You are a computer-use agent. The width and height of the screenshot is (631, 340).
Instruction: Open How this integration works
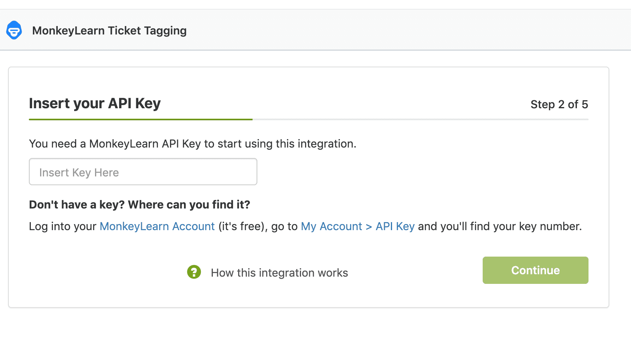click(x=279, y=273)
